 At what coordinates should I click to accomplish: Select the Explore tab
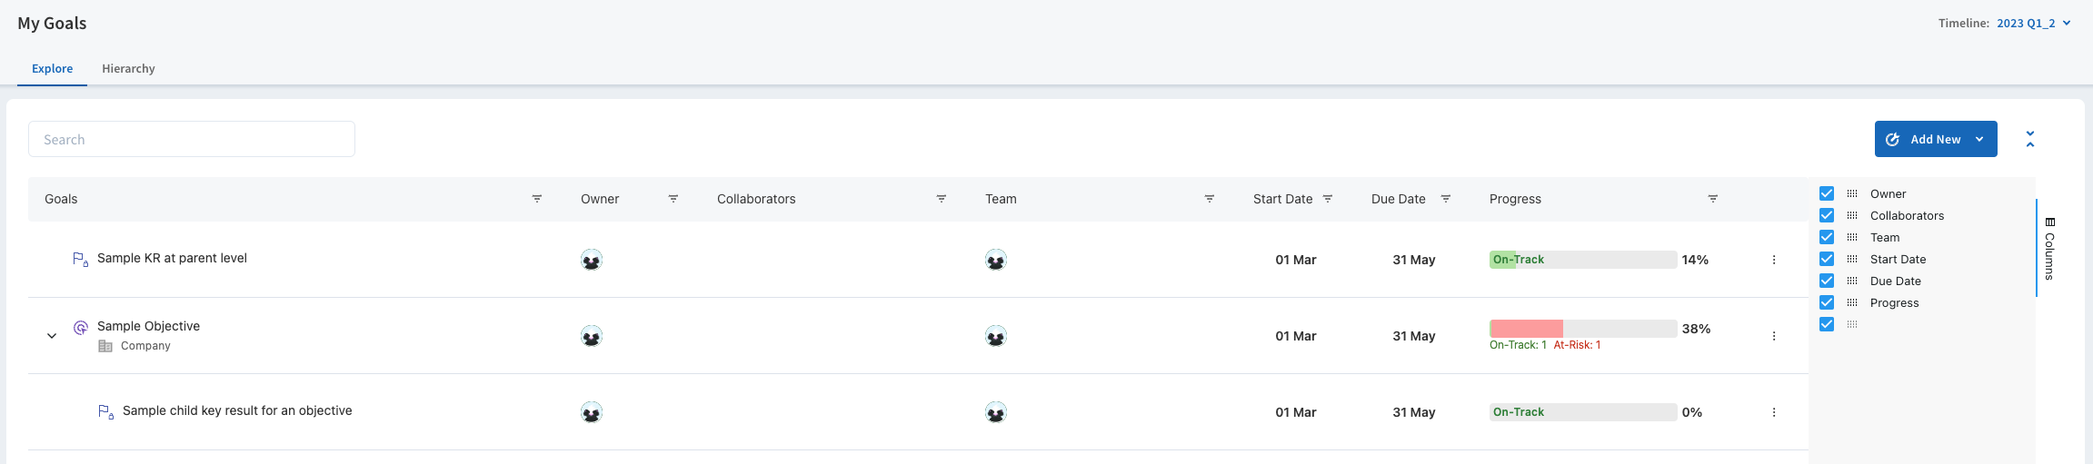(52, 69)
